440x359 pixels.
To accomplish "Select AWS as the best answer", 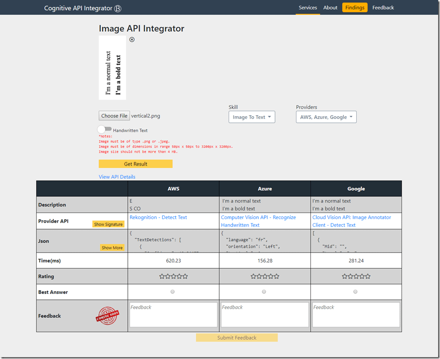I will pyautogui.click(x=173, y=292).
